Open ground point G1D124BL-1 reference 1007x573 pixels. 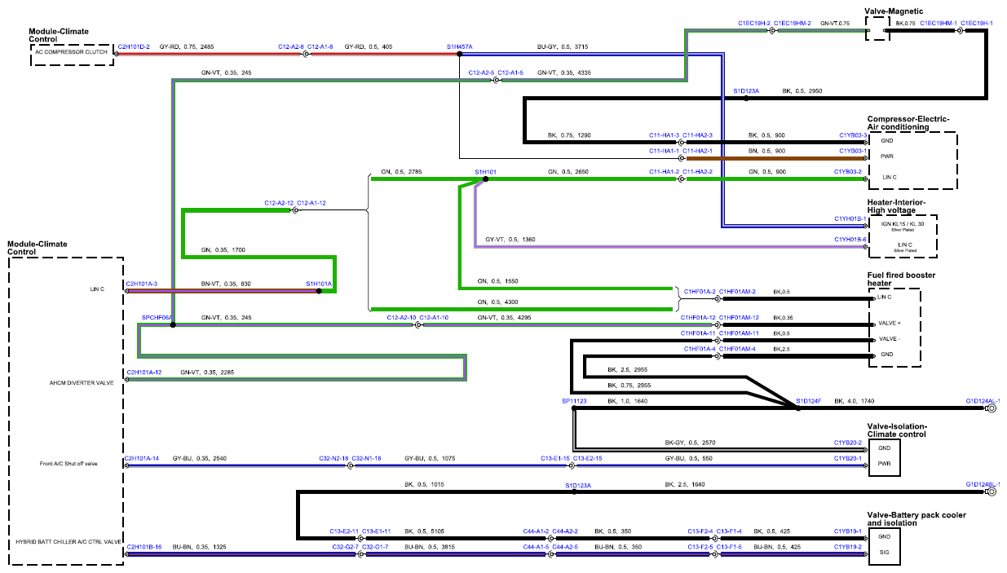[x=983, y=485]
